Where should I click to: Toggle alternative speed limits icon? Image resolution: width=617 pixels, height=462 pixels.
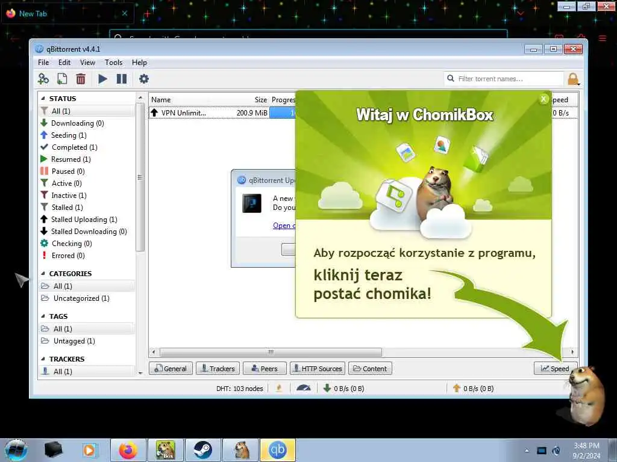[x=304, y=389]
